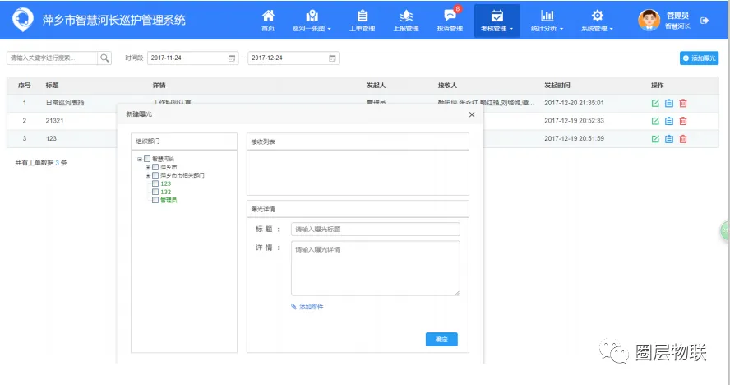The height and width of the screenshot is (385, 730).
Task: Select the 2017-12-19 20:51:59 timestamp cell
Action: click(x=574, y=138)
